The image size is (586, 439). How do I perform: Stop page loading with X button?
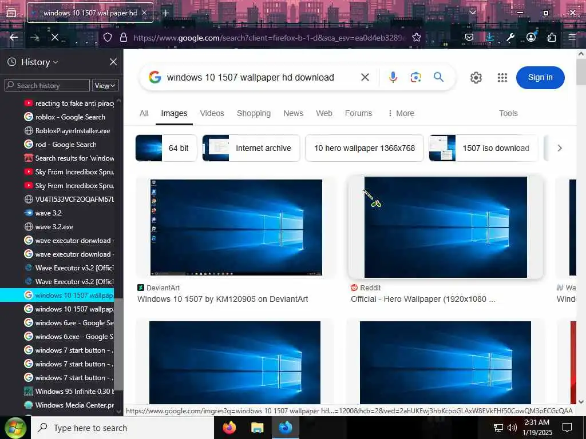click(x=54, y=37)
